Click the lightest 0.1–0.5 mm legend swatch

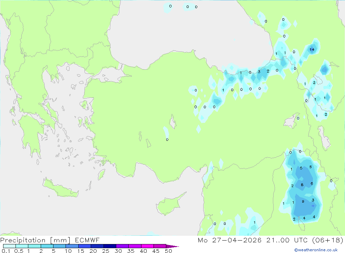(9, 246)
